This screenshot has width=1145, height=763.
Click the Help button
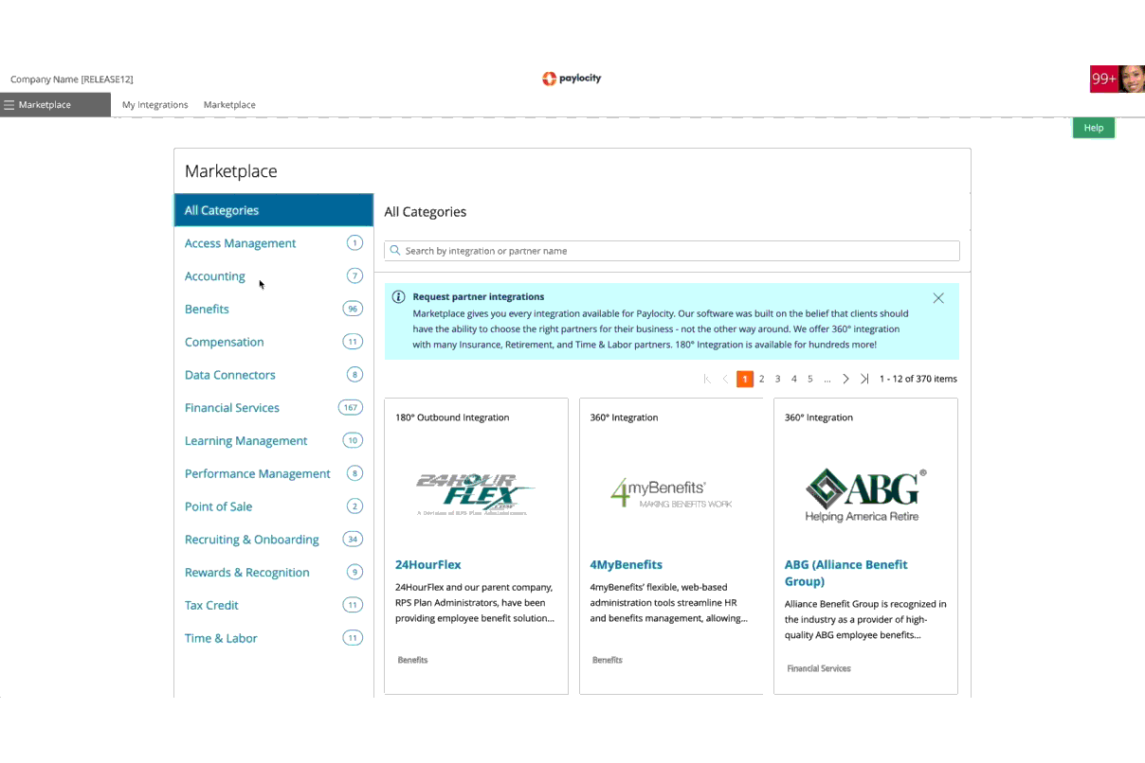[x=1094, y=128]
